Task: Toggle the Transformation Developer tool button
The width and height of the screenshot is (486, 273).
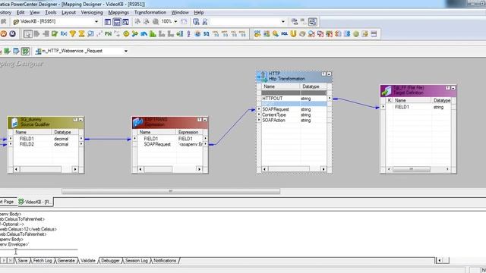Action: tap(7, 51)
